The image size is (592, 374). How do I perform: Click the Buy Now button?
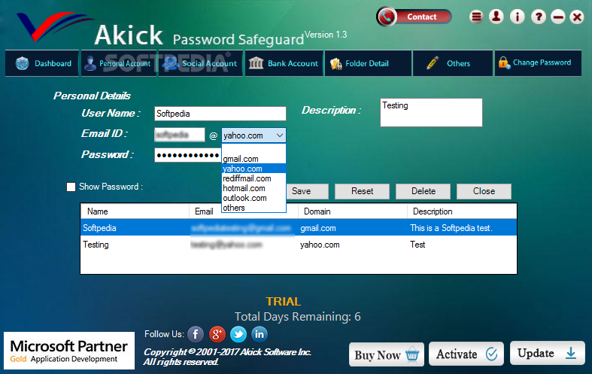coord(387,354)
